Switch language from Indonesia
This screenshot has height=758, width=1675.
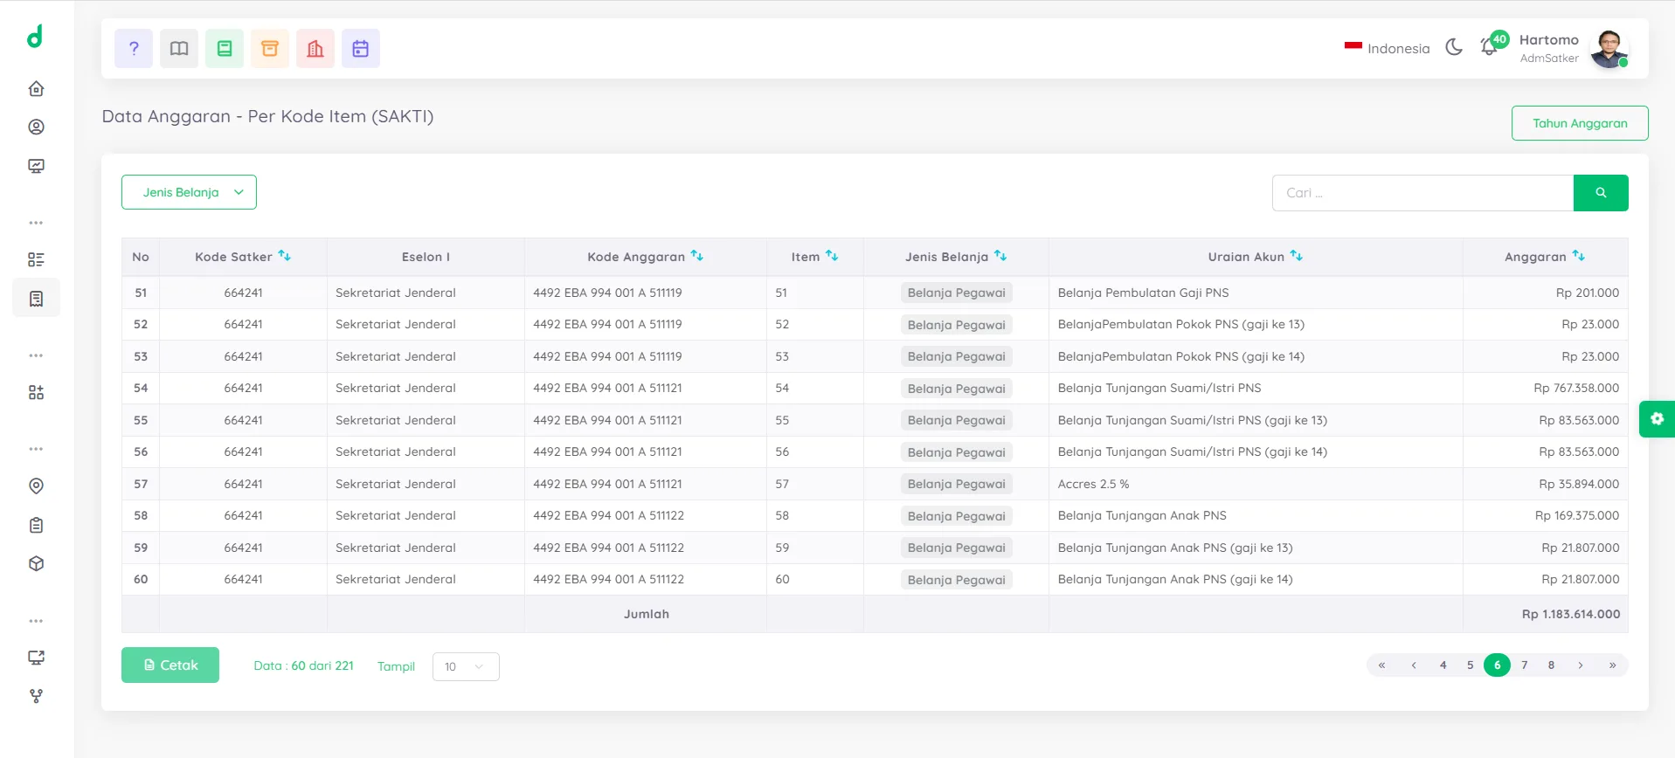[x=1388, y=48]
